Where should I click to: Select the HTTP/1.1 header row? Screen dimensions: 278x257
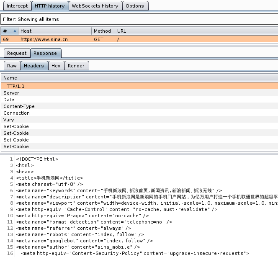pyautogui.click(x=139, y=86)
